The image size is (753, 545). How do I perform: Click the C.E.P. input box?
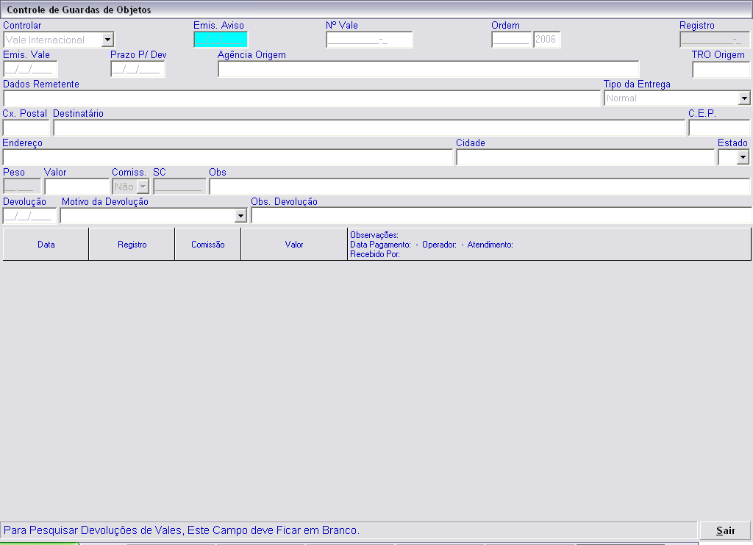click(x=718, y=128)
